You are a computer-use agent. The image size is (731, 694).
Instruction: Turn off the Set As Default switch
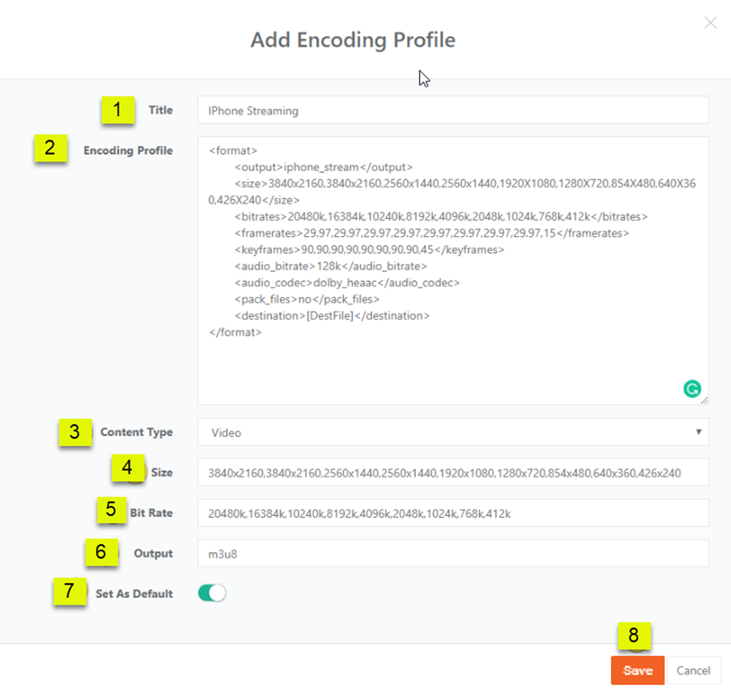211,594
